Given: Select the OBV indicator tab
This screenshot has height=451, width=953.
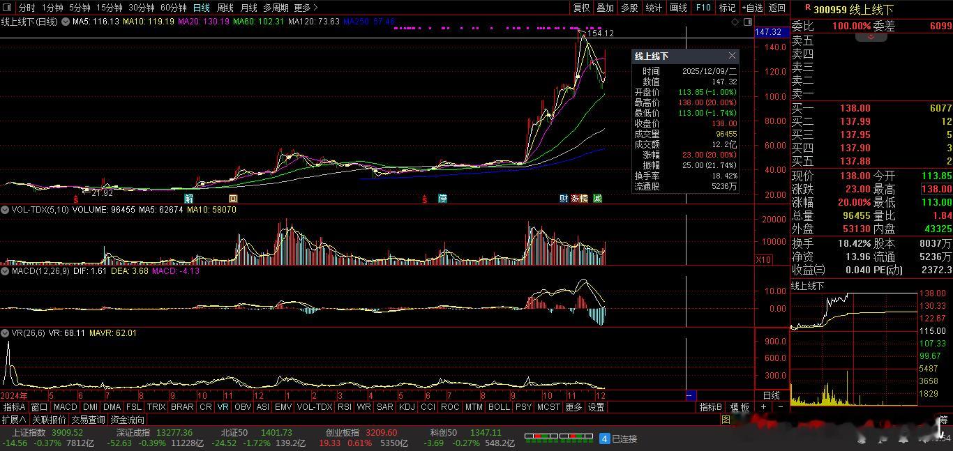Looking at the screenshot, I should [243, 406].
